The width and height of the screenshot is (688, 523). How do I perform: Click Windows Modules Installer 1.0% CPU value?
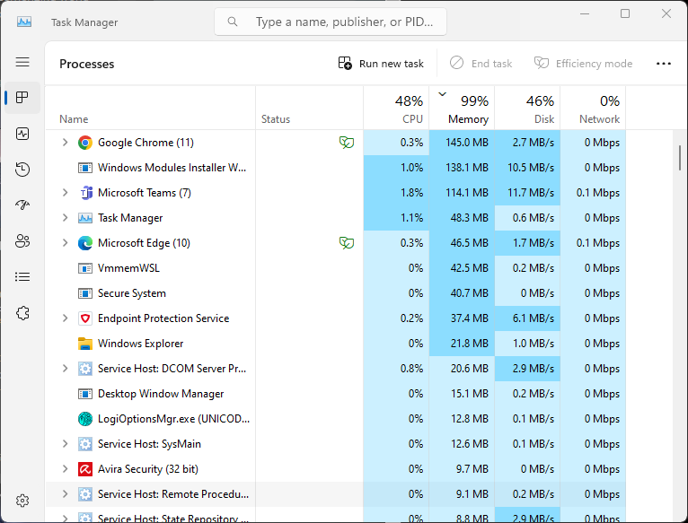pos(411,168)
